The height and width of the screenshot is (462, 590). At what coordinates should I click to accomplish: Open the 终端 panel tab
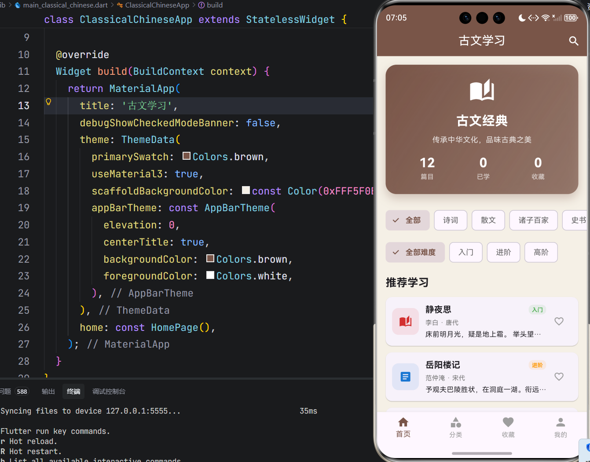[x=73, y=392]
